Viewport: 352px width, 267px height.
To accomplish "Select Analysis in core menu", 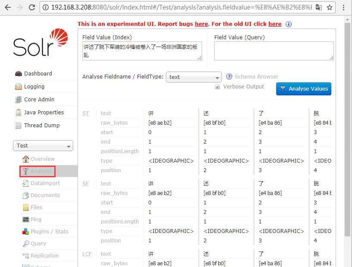I will pyautogui.click(x=41, y=171).
